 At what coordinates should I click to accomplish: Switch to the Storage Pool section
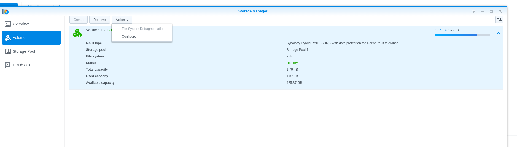click(x=31, y=51)
